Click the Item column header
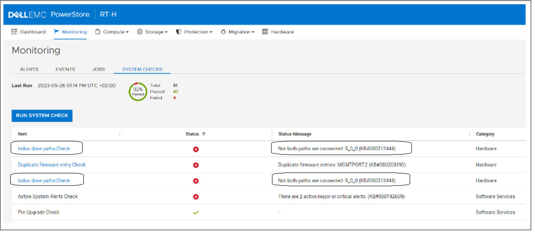This screenshot has width=535, height=234. coord(22,134)
